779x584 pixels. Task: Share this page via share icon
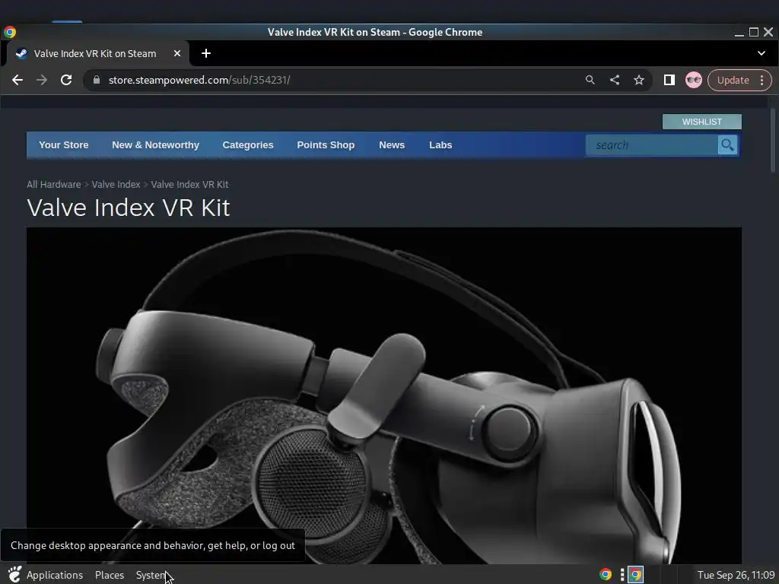click(x=615, y=80)
